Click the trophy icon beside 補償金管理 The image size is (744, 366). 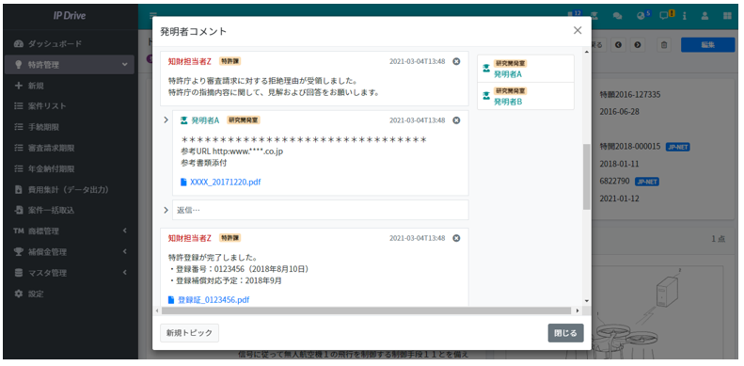point(19,252)
